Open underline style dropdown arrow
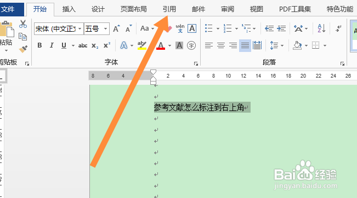The image size is (357, 198). [x=73, y=45]
